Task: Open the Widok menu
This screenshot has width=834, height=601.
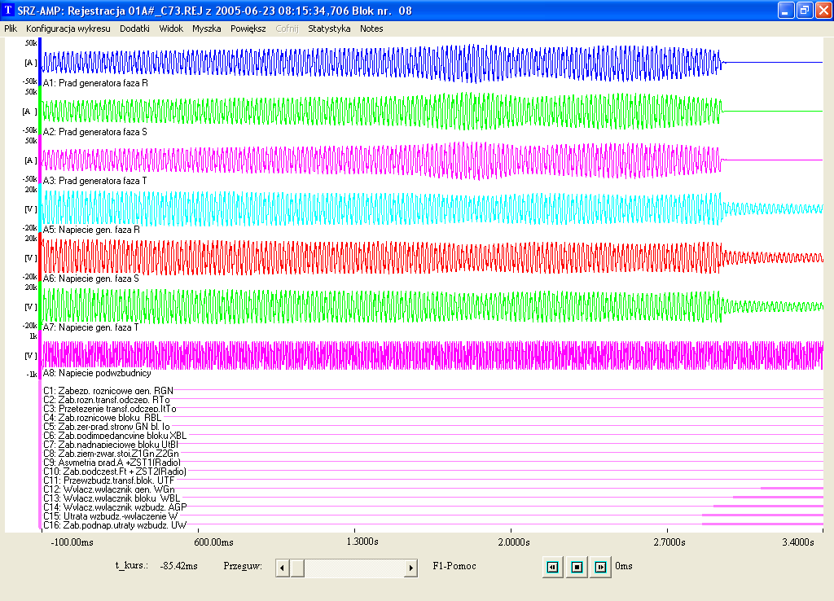Action: [x=171, y=28]
